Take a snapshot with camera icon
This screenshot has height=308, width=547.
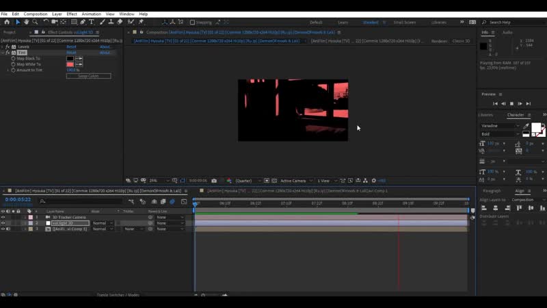[x=214, y=181]
